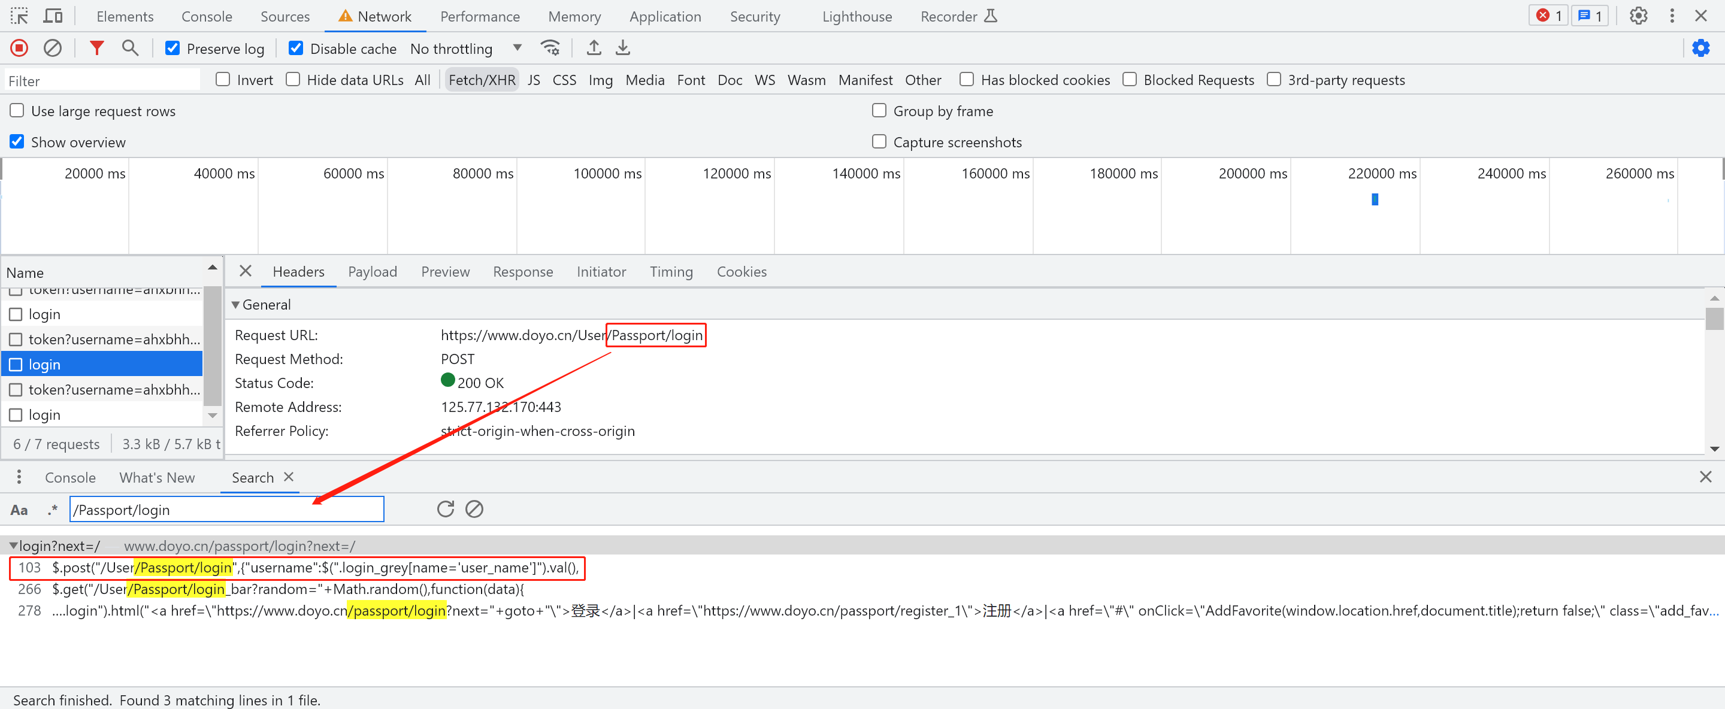1725x709 pixels.
Task: Toggle regular expression search option
Action: (x=53, y=510)
